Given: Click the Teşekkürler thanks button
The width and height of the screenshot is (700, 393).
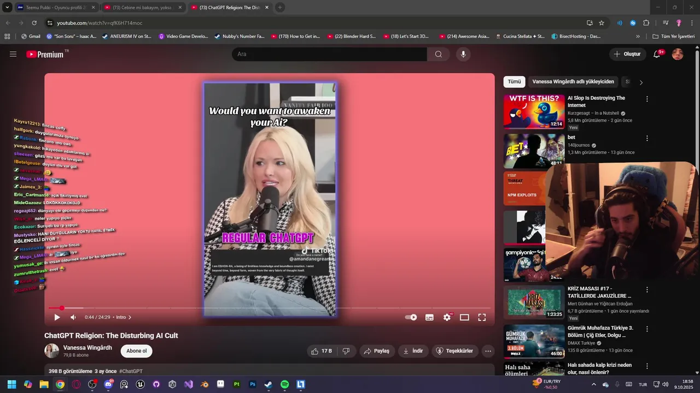Looking at the screenshot, I should [454, 351].
